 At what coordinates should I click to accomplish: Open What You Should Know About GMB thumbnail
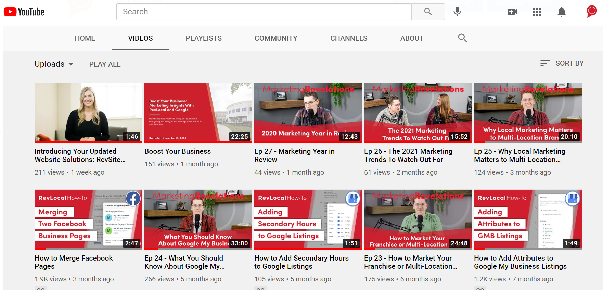(x=198, y=219)
